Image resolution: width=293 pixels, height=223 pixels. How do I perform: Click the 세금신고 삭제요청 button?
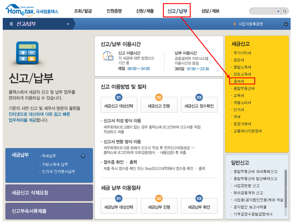[49, 193]
